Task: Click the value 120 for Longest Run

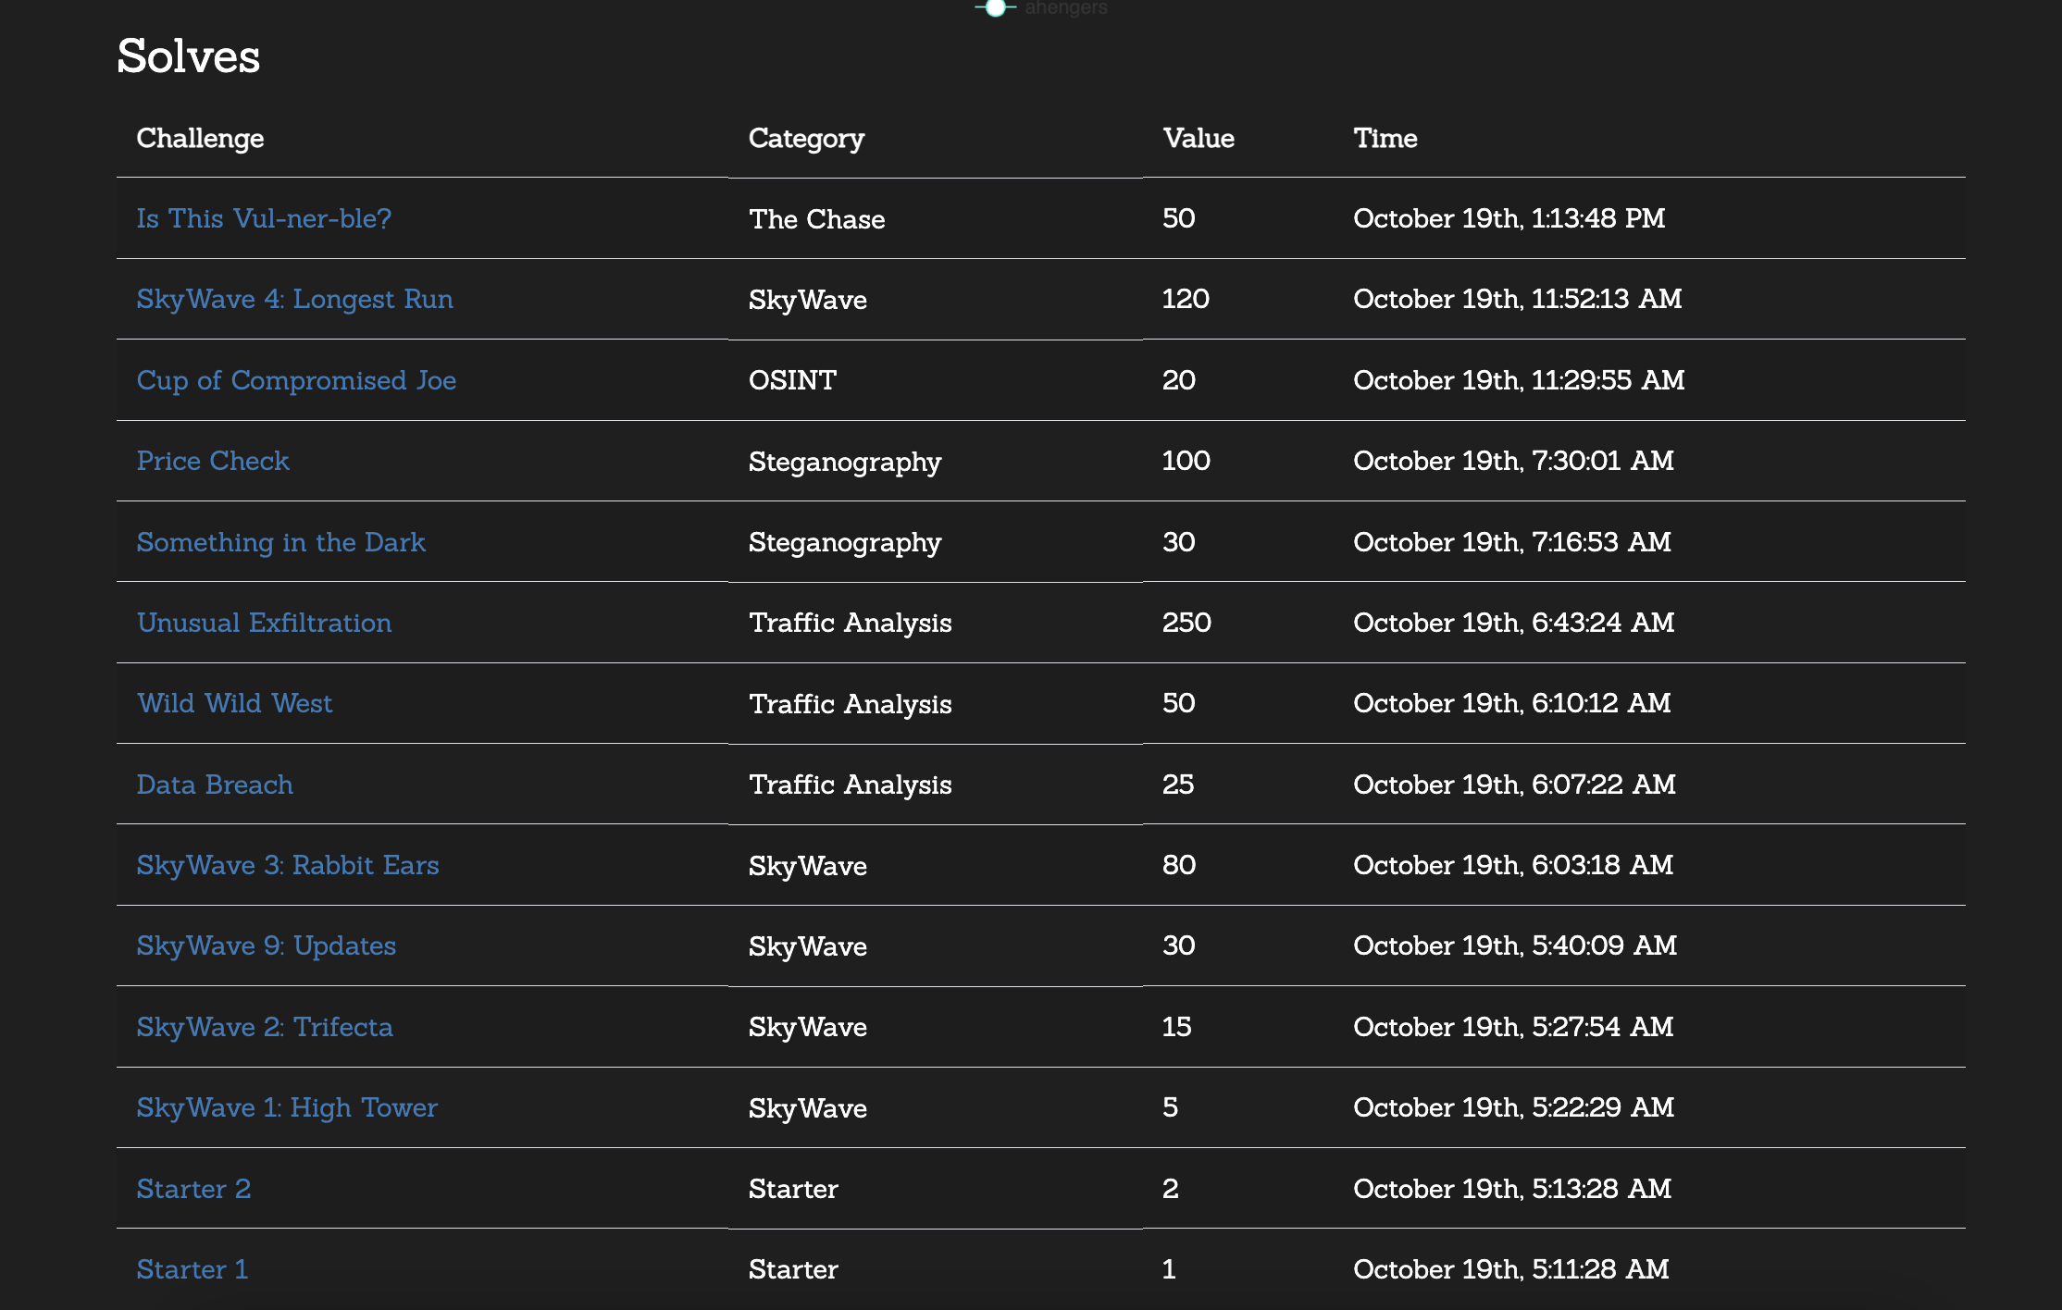Action: point(1186,299)
